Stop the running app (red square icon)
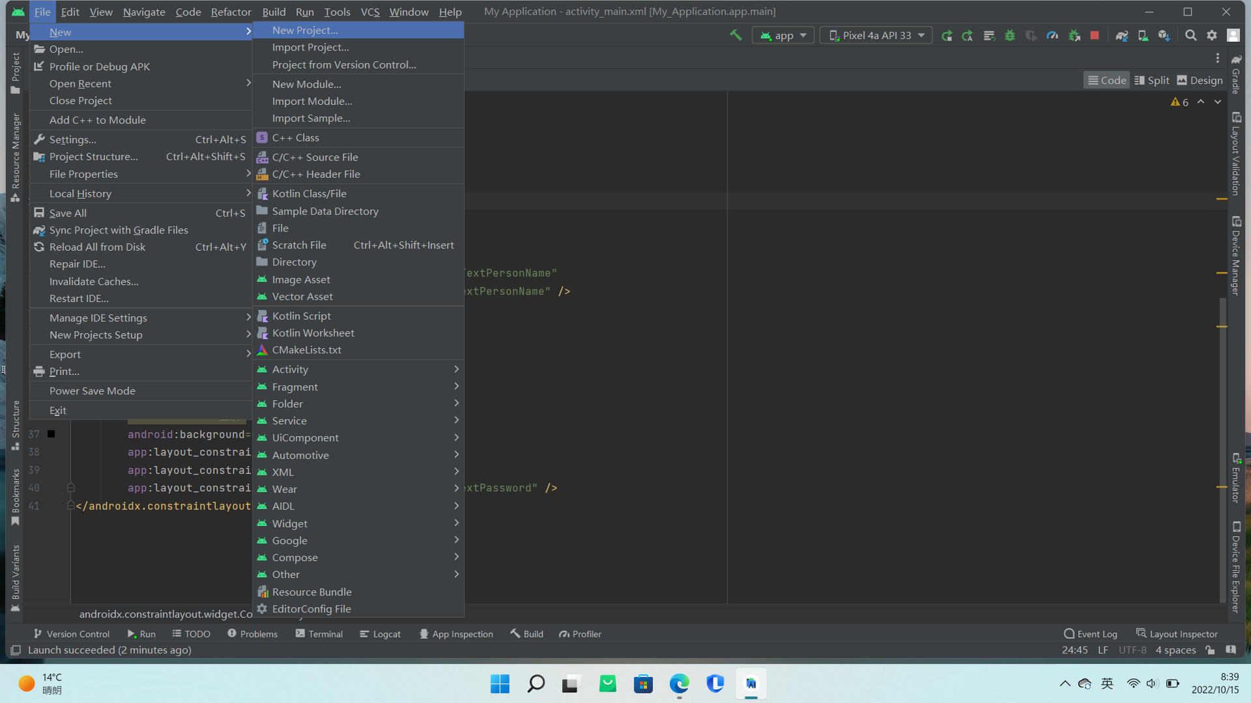 [1095, 36]
